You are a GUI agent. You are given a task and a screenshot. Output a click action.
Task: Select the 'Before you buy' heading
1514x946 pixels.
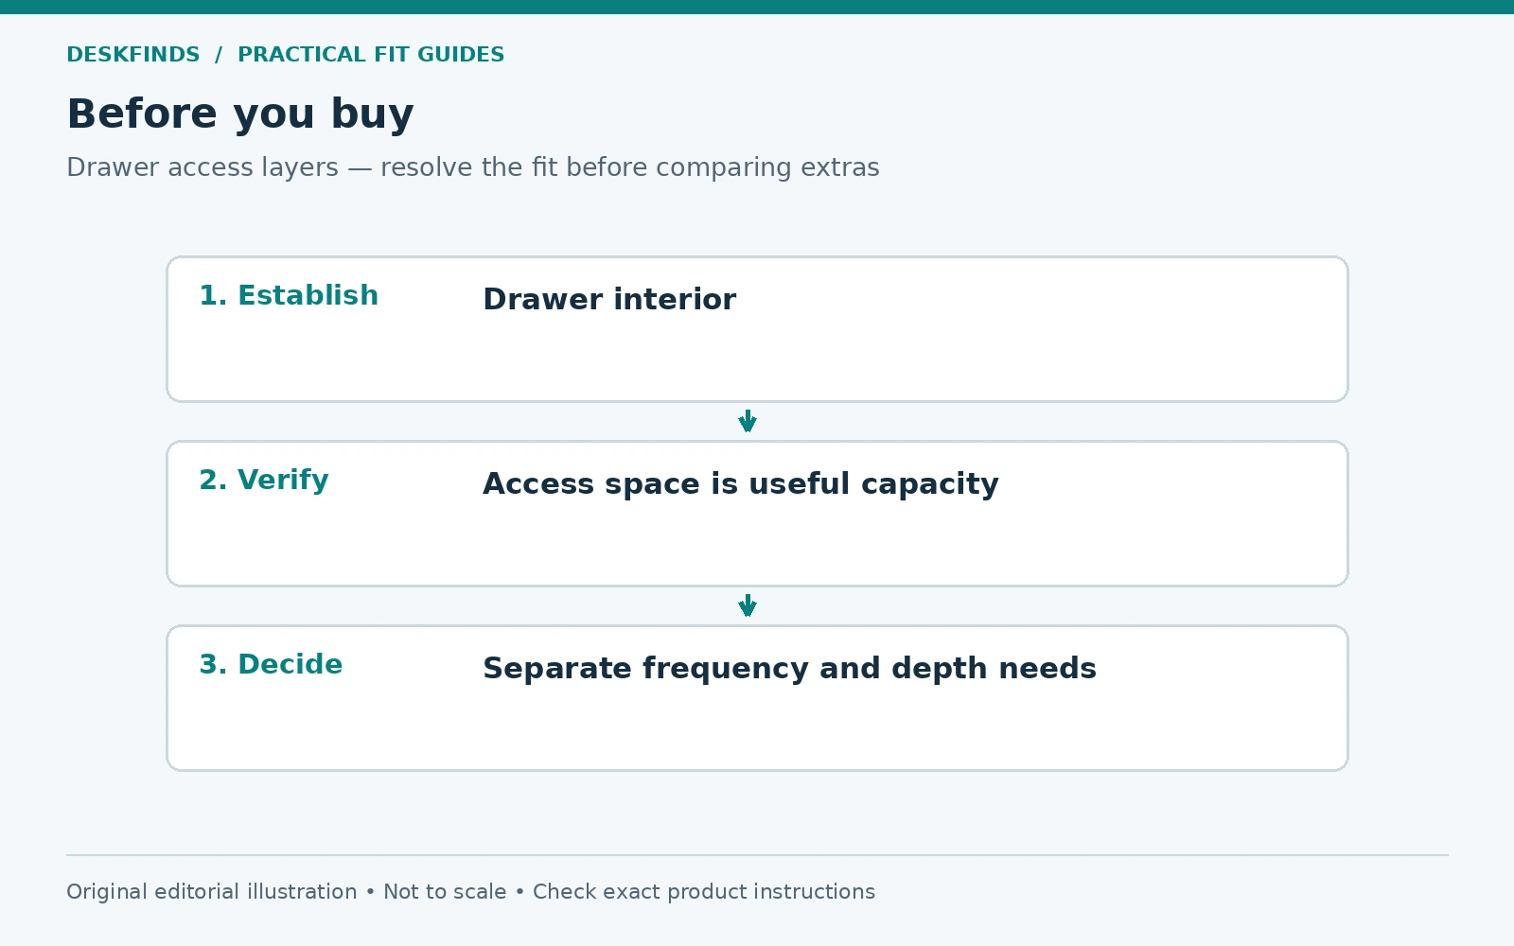pos(240,114)
